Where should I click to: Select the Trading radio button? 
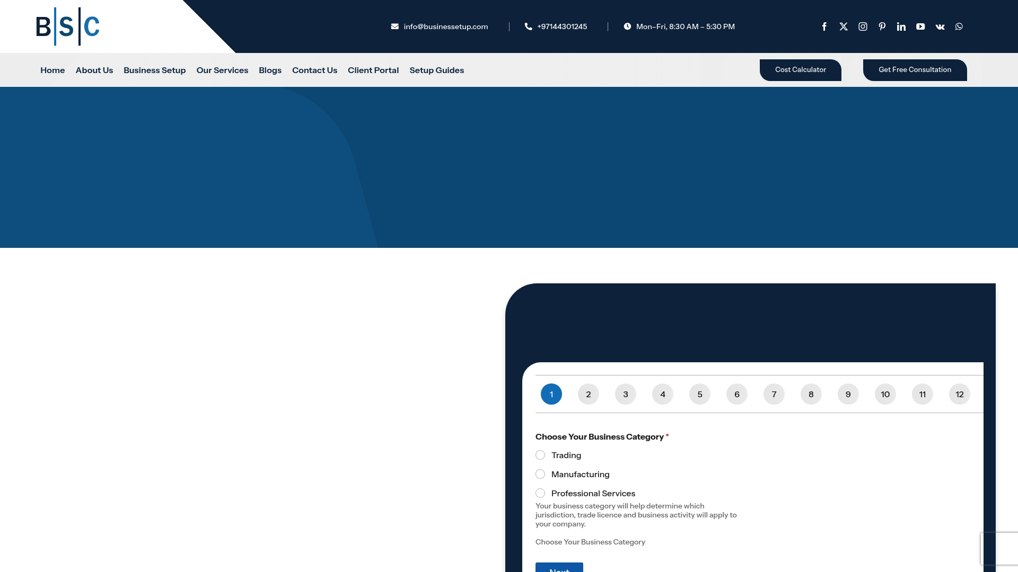tap(540, 455)
